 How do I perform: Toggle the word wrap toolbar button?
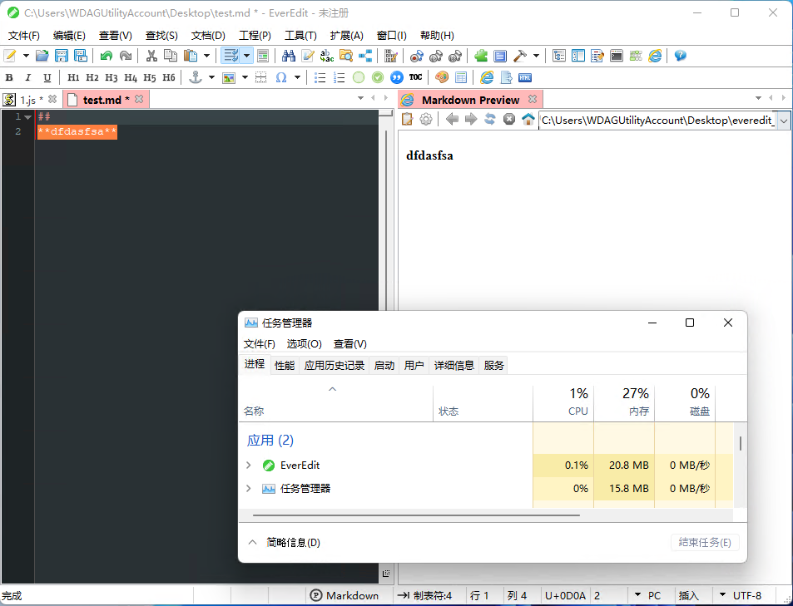(231, 56)
